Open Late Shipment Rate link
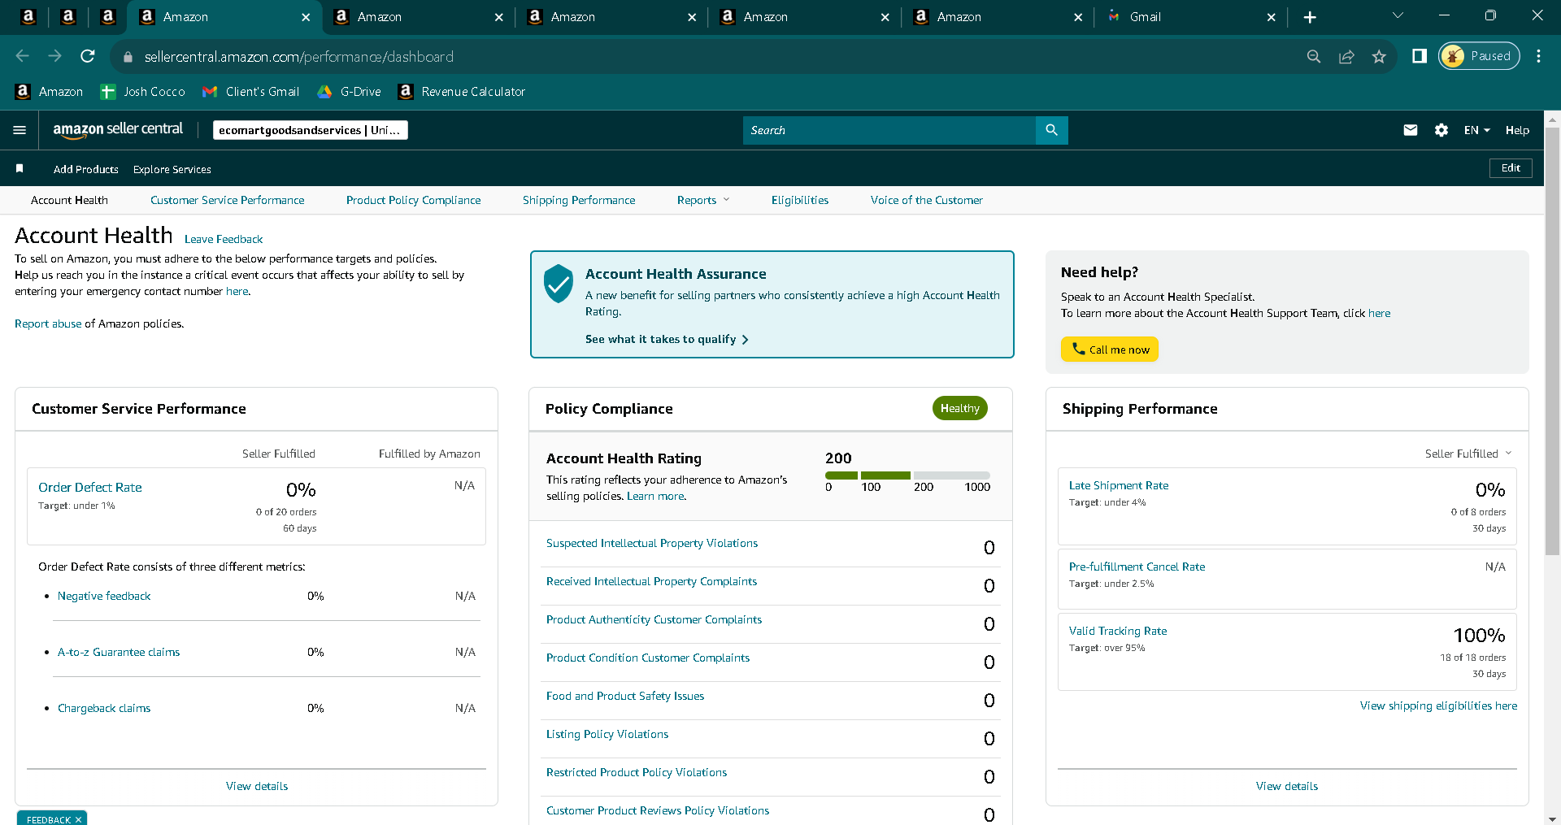This screenshot has height=825, width=1561. pos(1119,485)
